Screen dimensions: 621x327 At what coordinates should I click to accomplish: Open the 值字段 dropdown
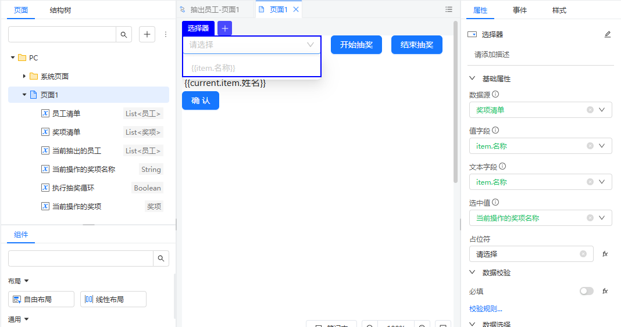pyautogui.click(x=602, y=146)
